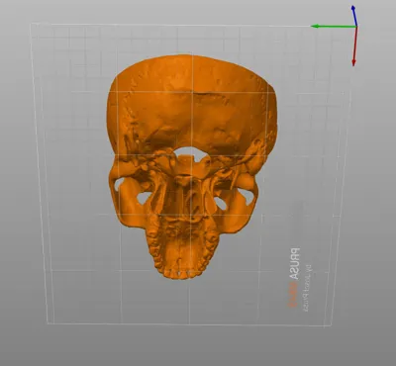Click the green Y-axis arrow
The height and width of the screenshot is (366, 396).
click(334, 26)
